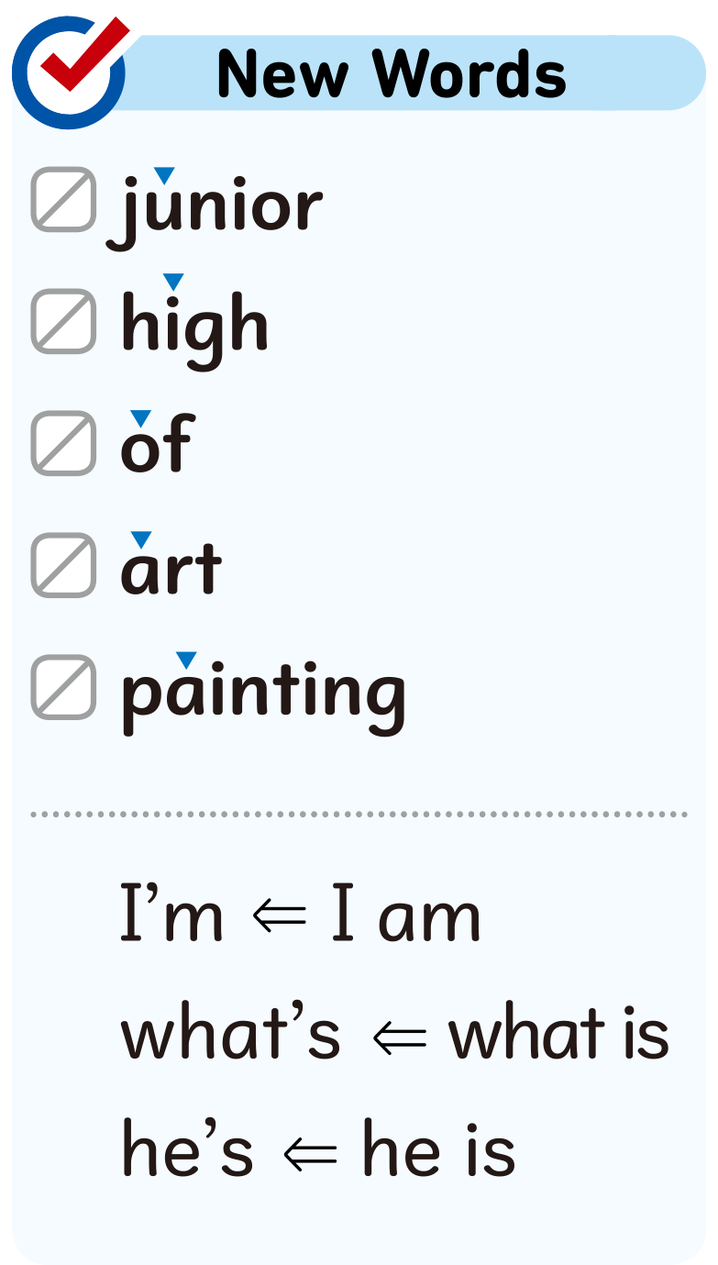Click the blue accent triangle above junior
Viewport: 718px width, 1265px height.
[x=163, y=174]
